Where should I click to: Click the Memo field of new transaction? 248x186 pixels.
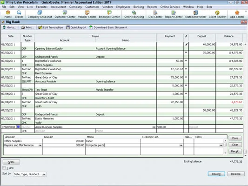[126, 131]
